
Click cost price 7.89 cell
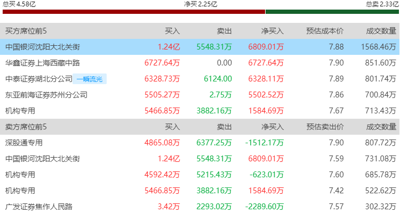tap(336, 79)
